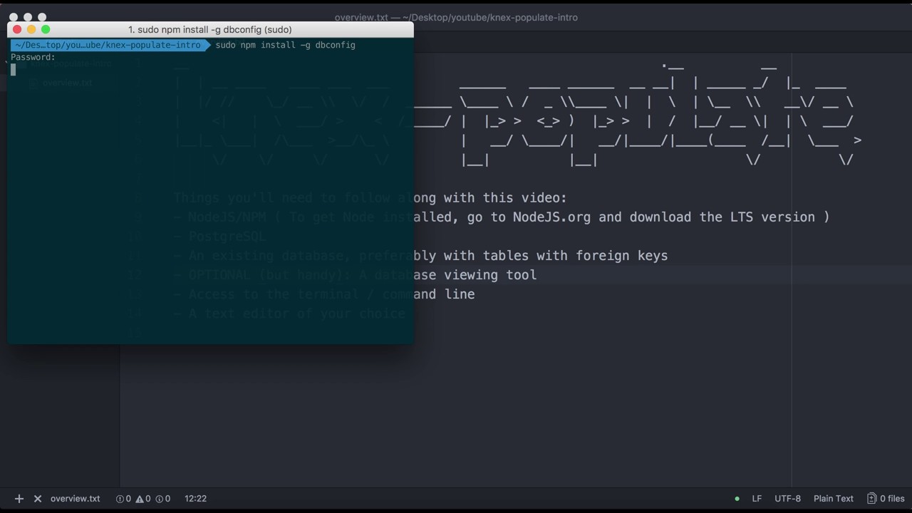
Task: Click the sudo npm install command text
Action: pyautogui.click(x=285, y=45)
